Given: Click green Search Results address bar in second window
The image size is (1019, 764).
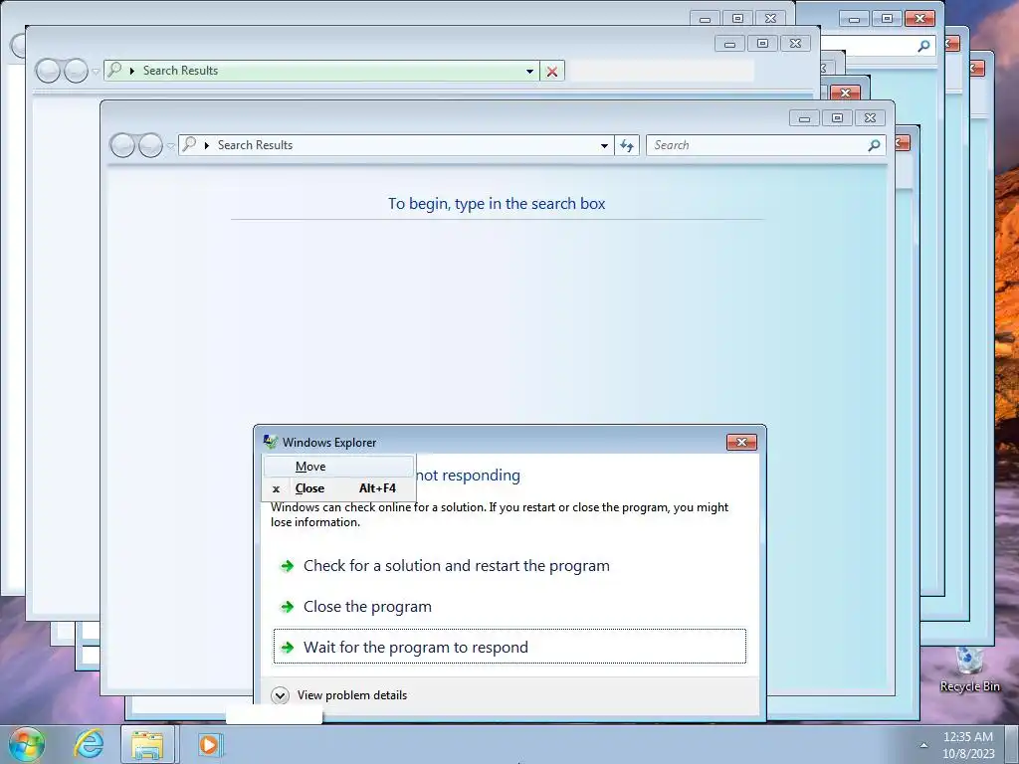Looking at the screenshot, I should tap(321, 71).
